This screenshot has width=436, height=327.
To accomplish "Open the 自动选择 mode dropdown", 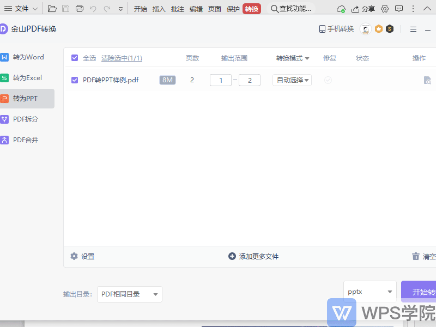I will (x=292, y=80).
